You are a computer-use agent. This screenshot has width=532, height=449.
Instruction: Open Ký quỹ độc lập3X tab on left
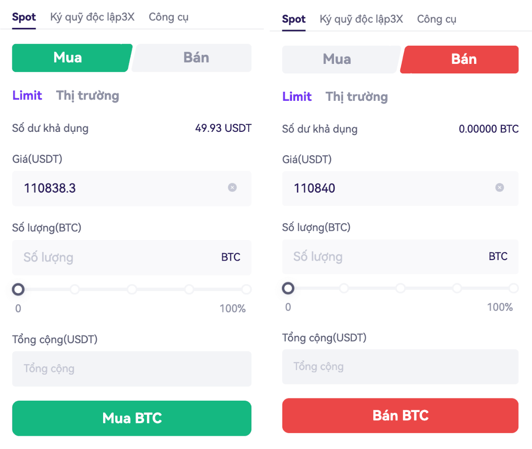point(92,17)
